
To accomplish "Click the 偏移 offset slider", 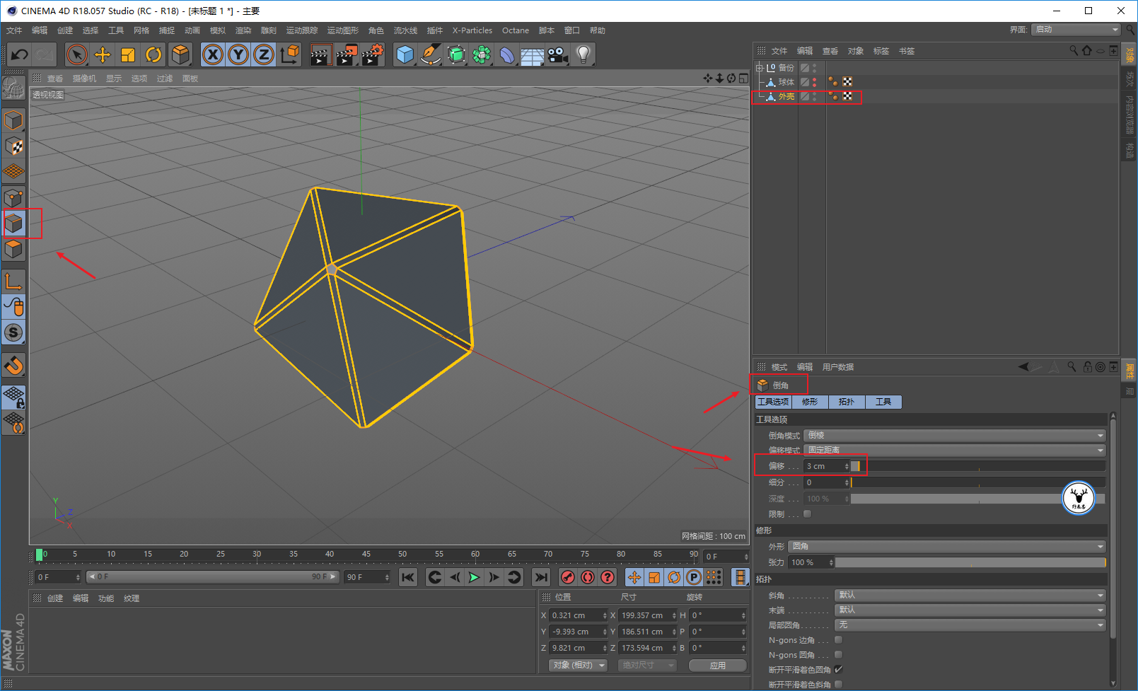I will coord(978,466).
